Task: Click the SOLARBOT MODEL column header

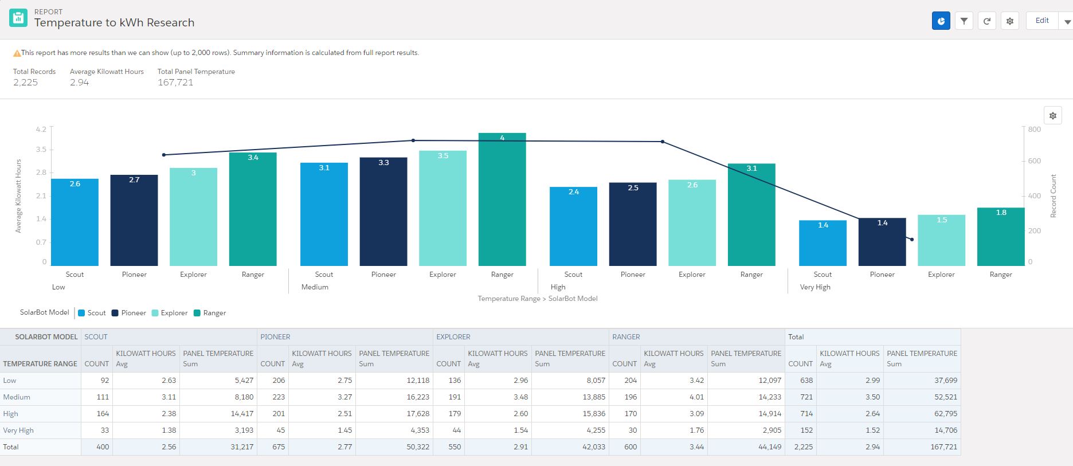Action: tap(46, 337)
